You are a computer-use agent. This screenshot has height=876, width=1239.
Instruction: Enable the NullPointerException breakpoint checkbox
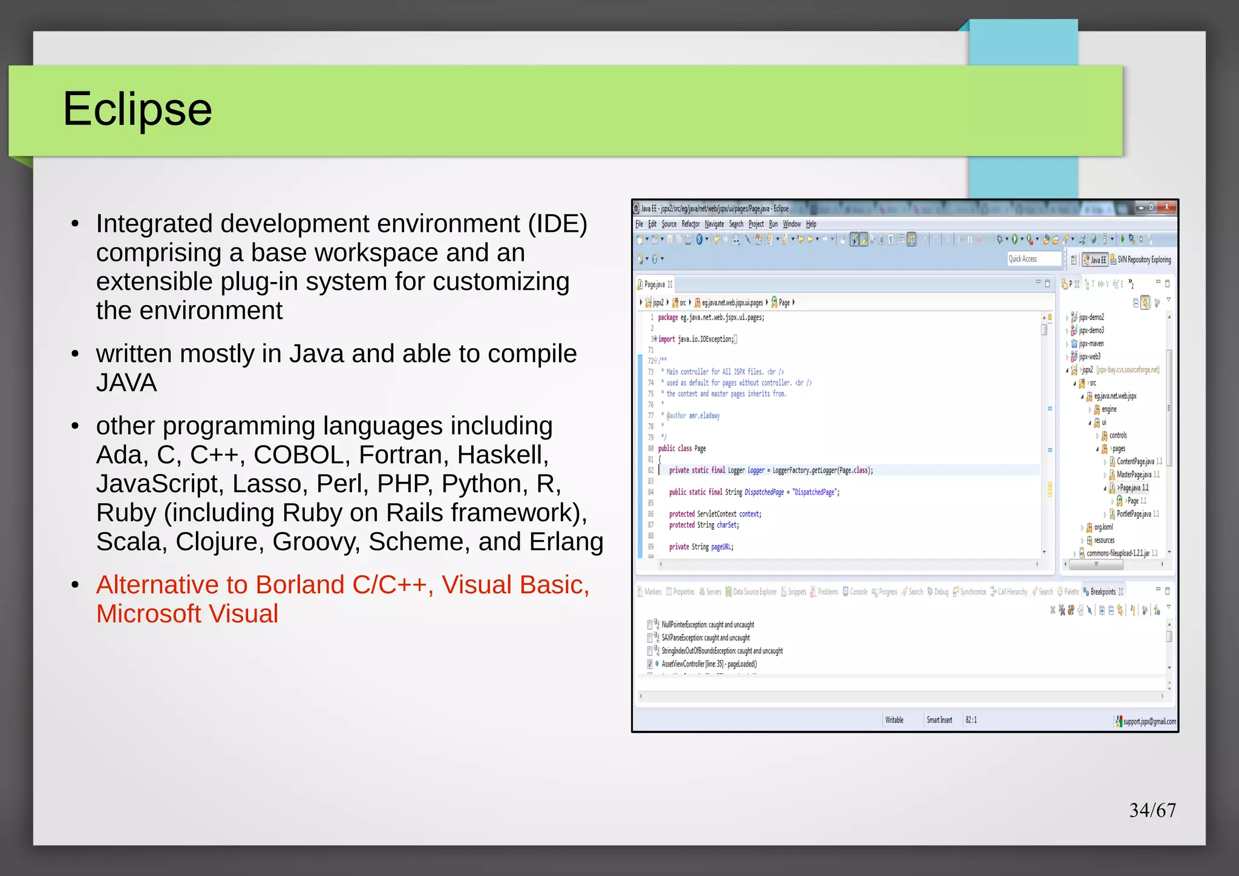pyautogui.click(x=650, y=624)
